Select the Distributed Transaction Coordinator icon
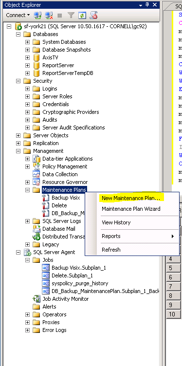This screenshot has height=366, width=182. pyautogui.click(x=36, y=237)
